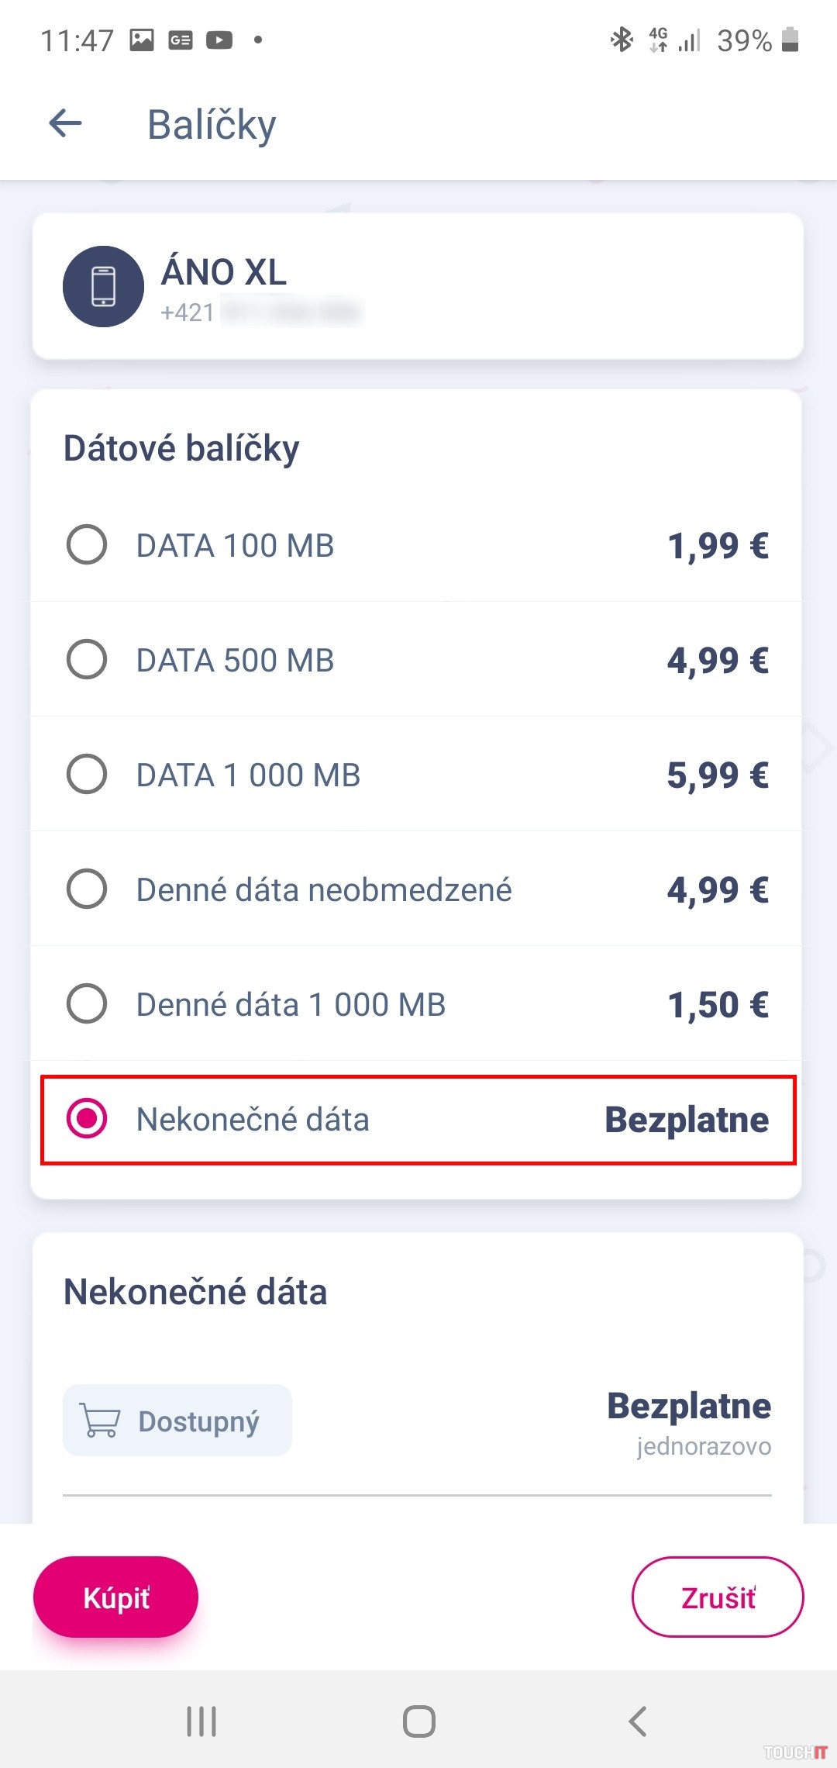The image size is (837, 1768).
Task: Tap the gallery image icon in status bar
Action: [x=142, y=40]
